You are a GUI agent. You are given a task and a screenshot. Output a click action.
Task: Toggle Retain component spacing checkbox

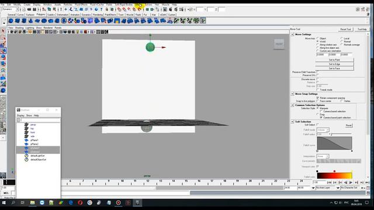point(318,98)
